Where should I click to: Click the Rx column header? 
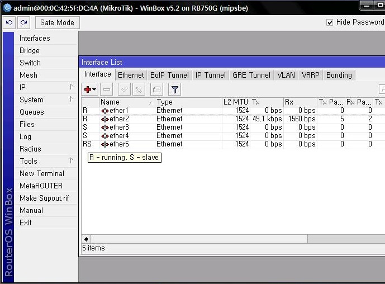(300, 102)
